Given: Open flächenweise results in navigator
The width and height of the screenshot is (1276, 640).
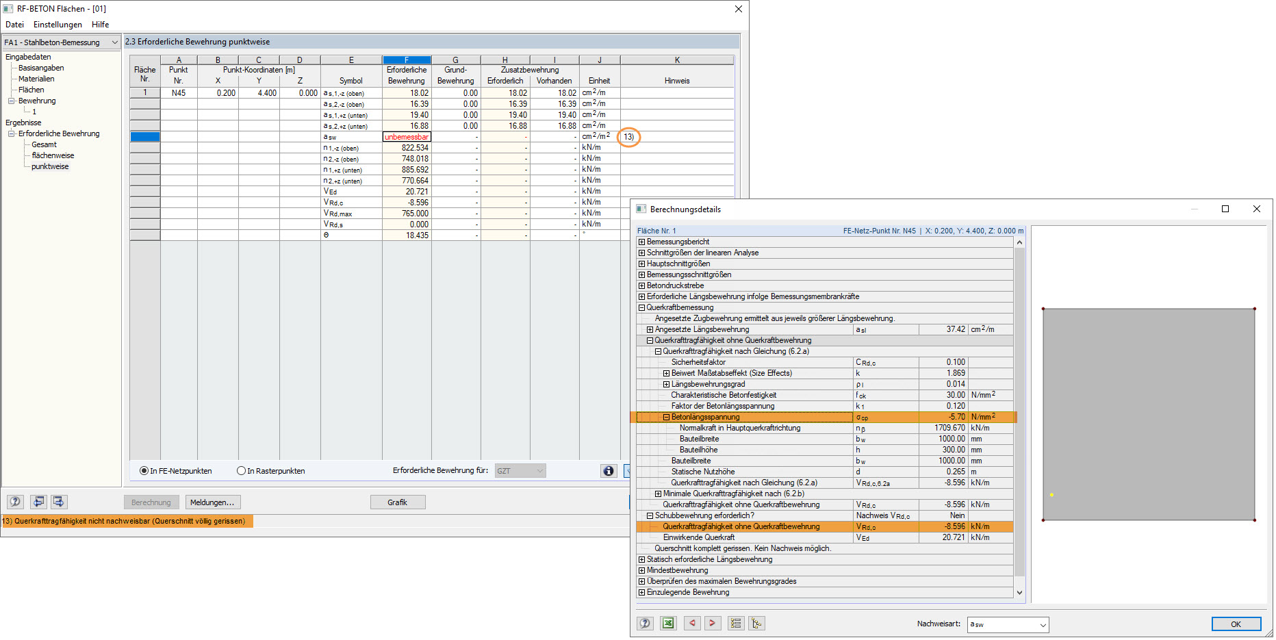Looking at the screenshot, I should (x=53, y=155).
